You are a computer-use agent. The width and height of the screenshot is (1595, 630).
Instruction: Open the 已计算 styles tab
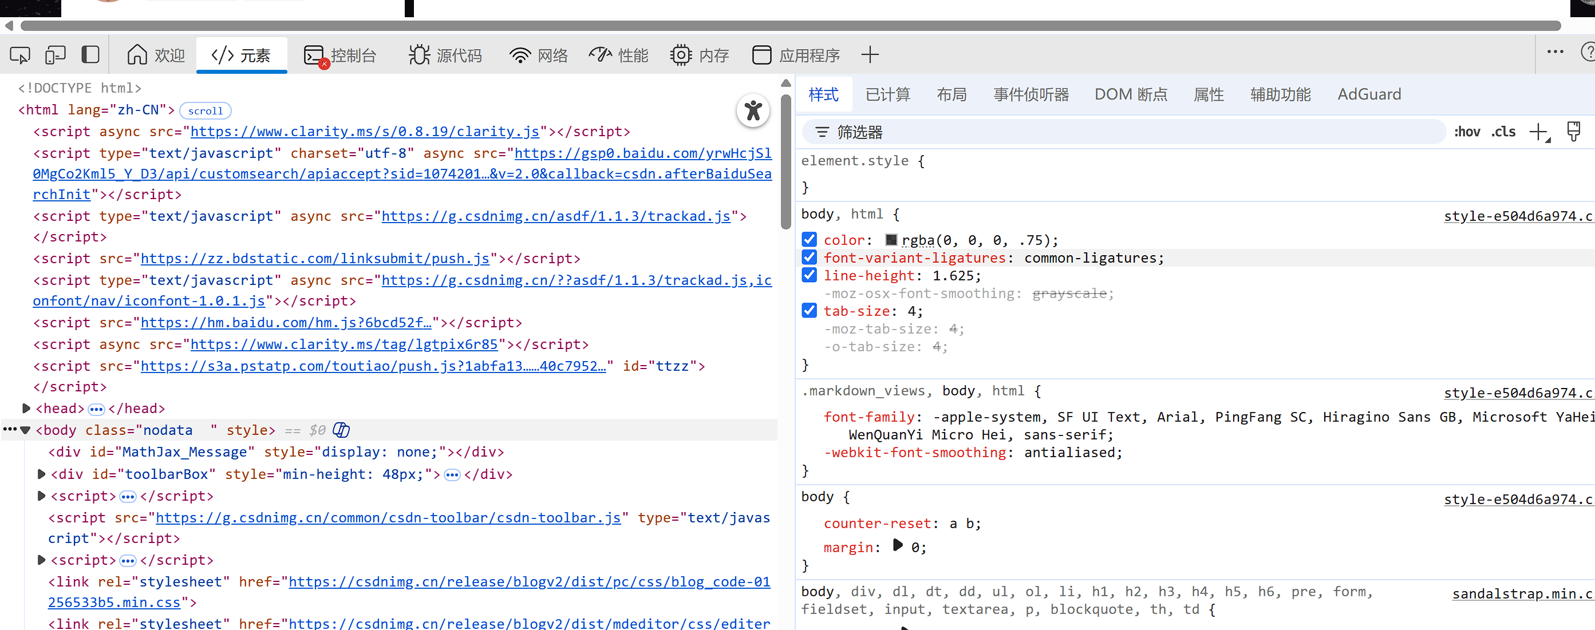pyautogui.click(x=887, y=94)
